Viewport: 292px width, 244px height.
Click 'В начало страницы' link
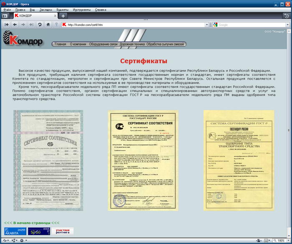tap(32, 223)
